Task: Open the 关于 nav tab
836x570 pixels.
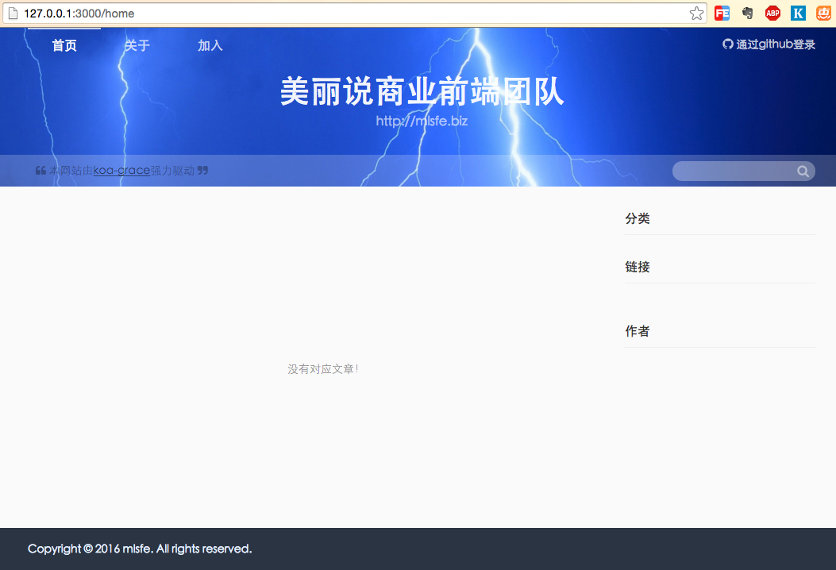Action: [137, 46]
